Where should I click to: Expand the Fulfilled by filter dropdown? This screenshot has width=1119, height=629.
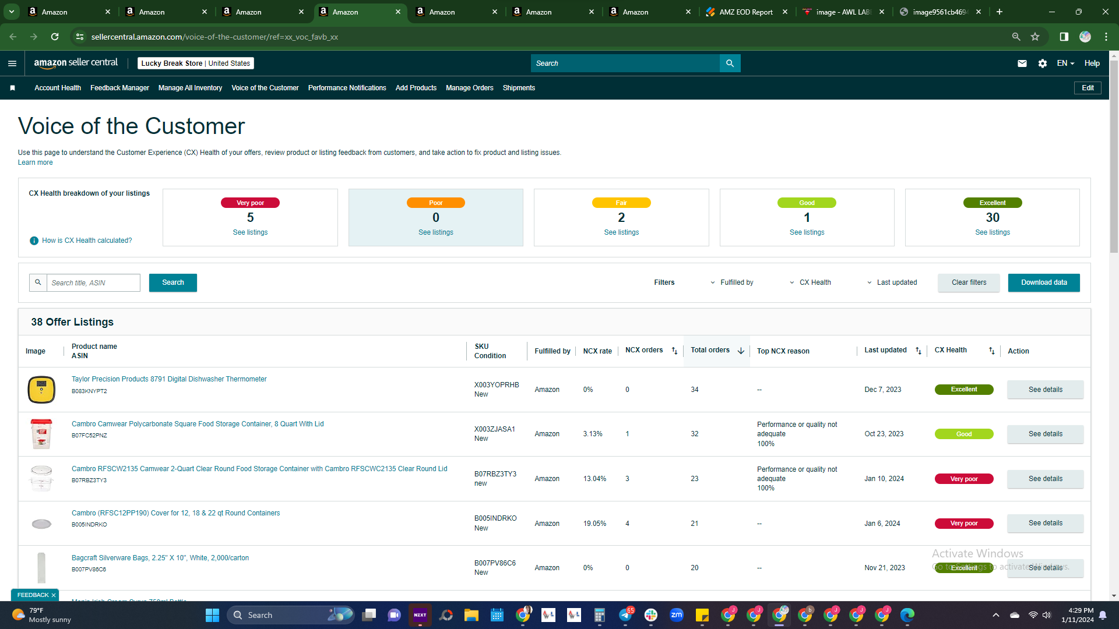point(731,282)
